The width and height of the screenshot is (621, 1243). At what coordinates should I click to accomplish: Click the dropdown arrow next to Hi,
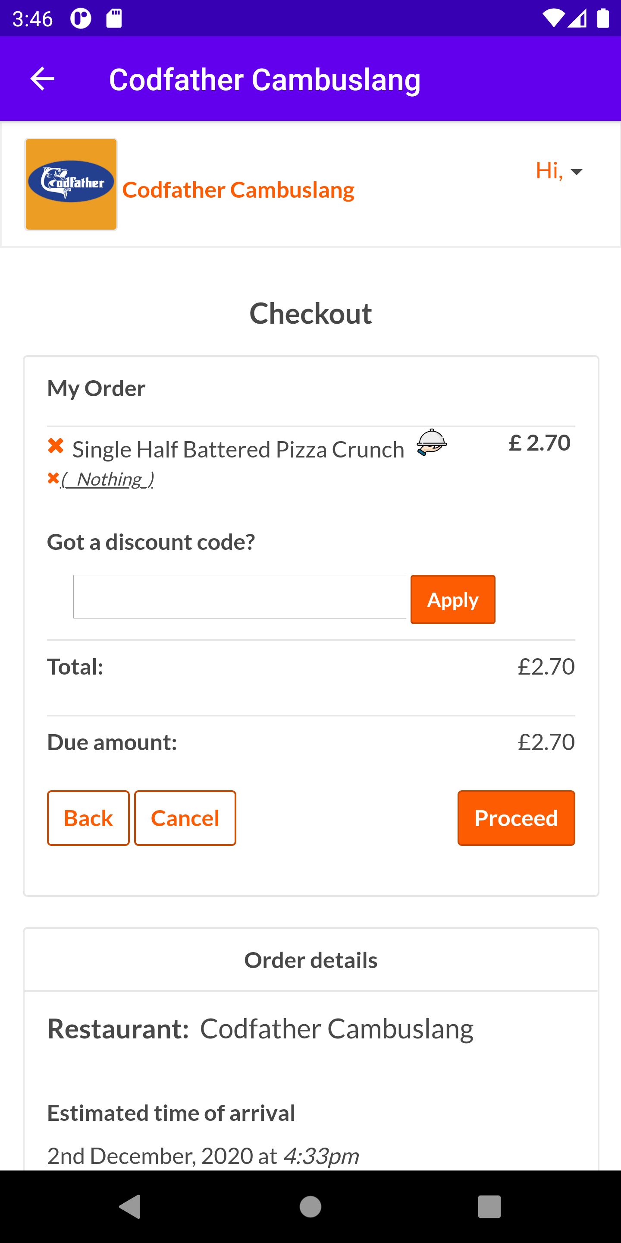pyautogui.click(x=577, y=172)
